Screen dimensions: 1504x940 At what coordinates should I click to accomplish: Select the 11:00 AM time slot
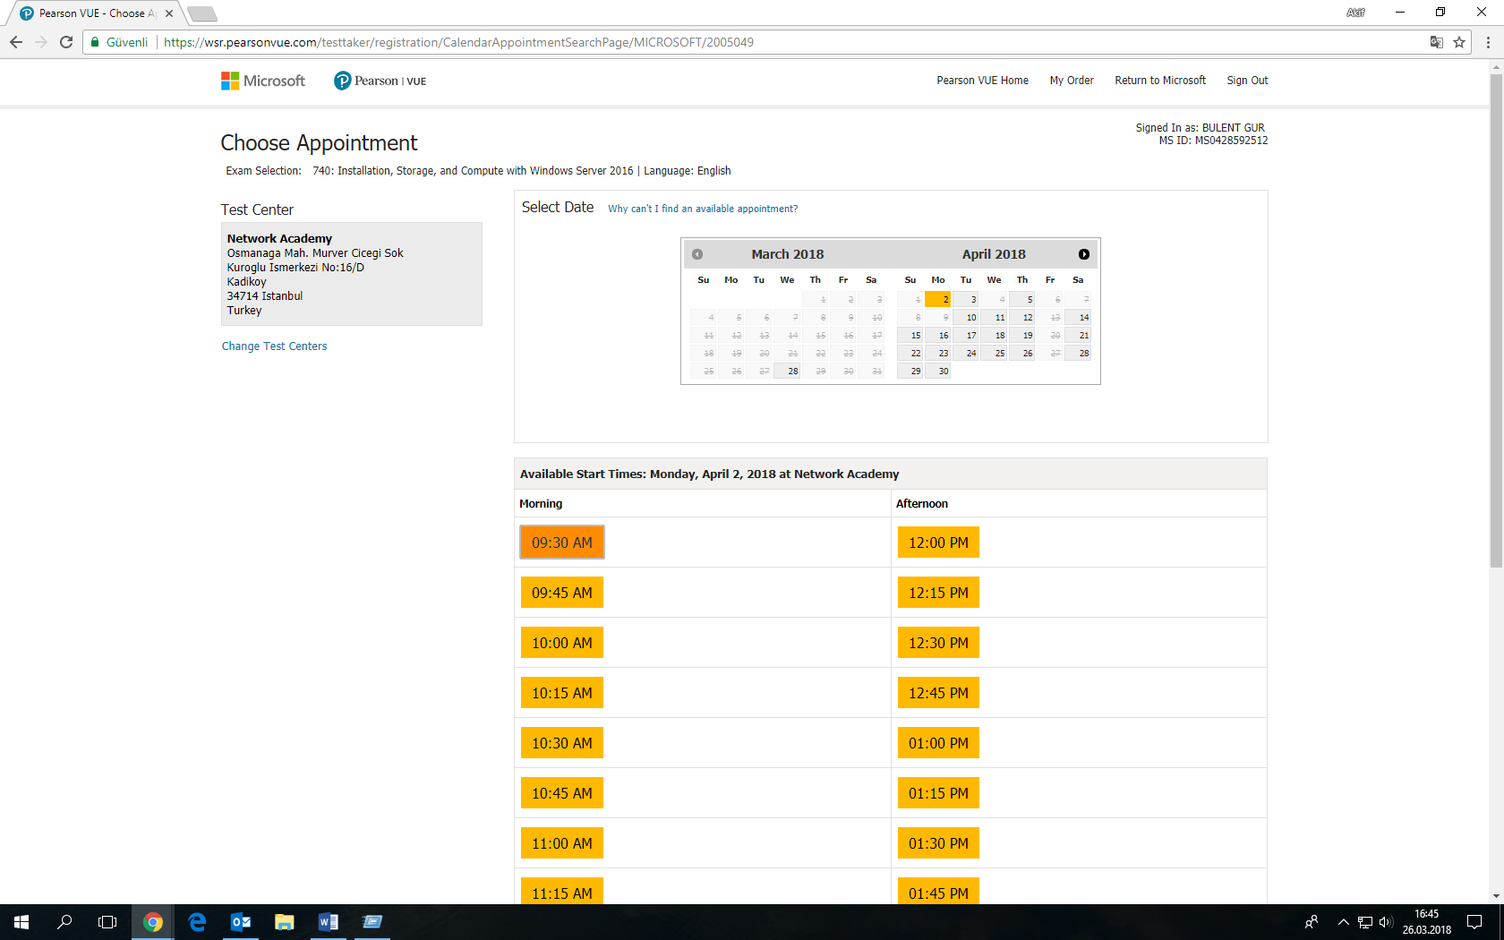562,843
